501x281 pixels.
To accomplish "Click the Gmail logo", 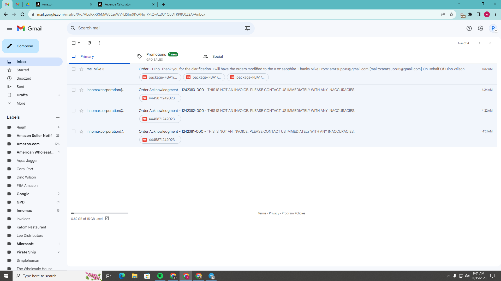I will [x=30, y=28].
